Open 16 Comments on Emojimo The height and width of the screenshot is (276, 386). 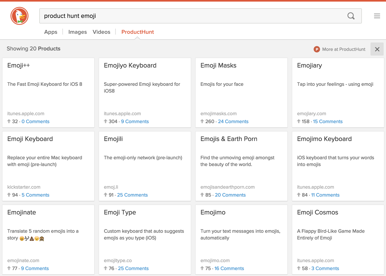[x=229, y=269]
